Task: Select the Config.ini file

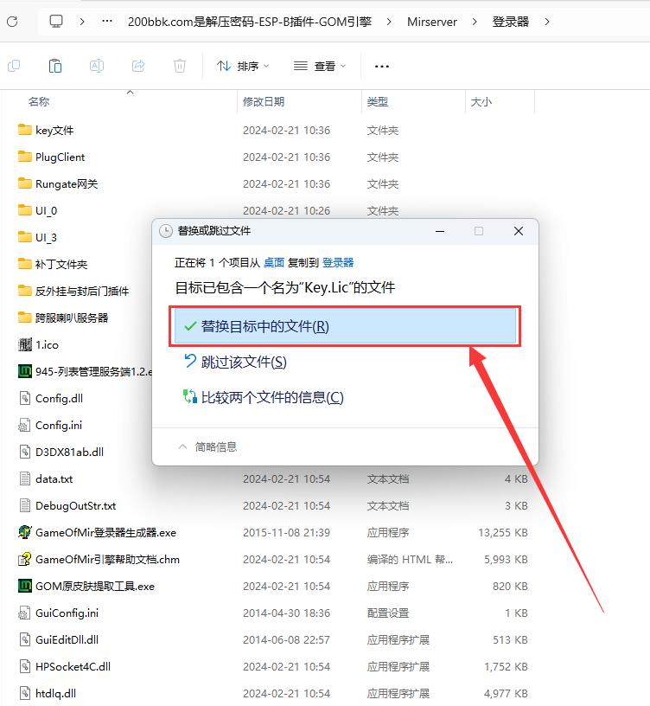Action: click(50, 425)
